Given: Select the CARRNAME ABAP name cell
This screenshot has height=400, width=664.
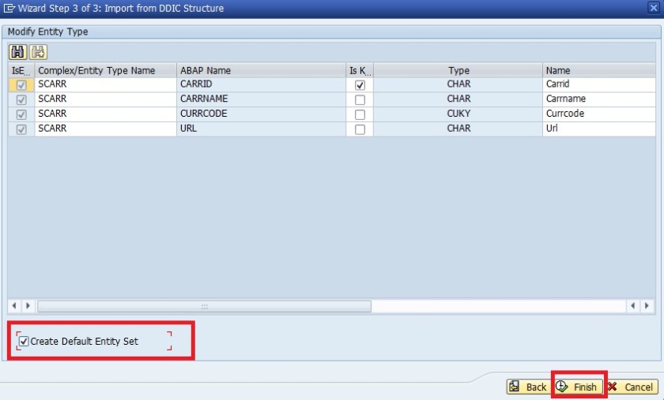Looking at the screenshot, I should (262, 99).
